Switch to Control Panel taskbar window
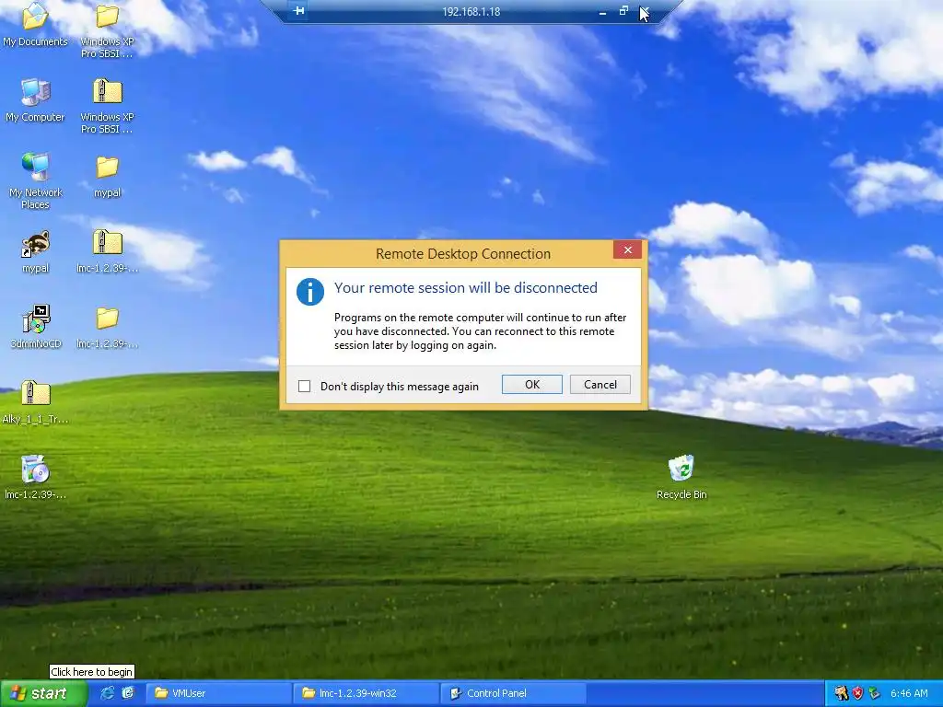Viewport: 943px width, 707px height. tap(514, 693)
